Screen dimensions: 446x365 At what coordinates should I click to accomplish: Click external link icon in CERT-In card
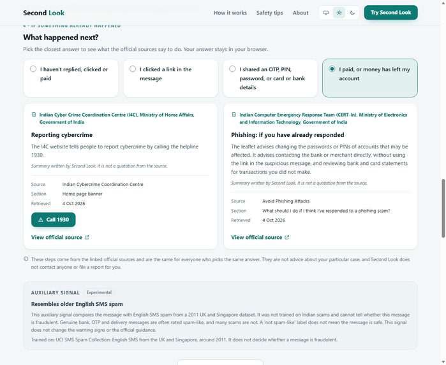(x=287, y=238)
